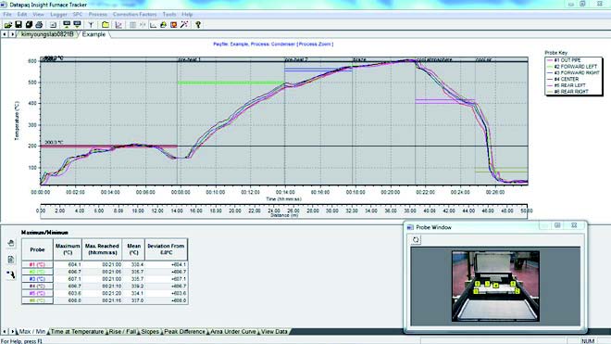The image size is (611, 344).
Task: Switch to the View Data tab
Action: click(274, 332)
